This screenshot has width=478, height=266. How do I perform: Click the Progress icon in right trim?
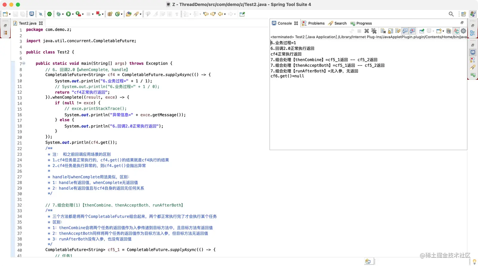click(473, 75)
